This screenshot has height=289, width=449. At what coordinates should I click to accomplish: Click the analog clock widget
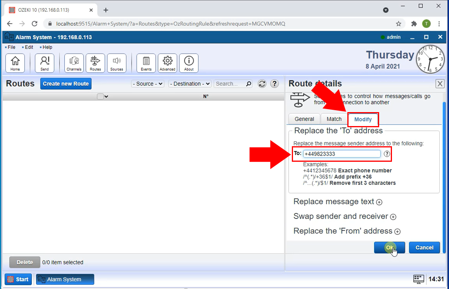[x=430, y=59]
